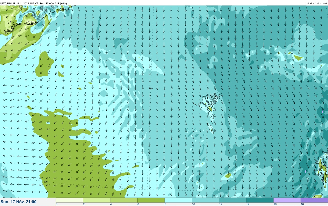Image resolution: width=328 pixels, height=206 pixels.
Task: Pick the 10–12 light teal legend swatch
Action: [x=205, y=200]
